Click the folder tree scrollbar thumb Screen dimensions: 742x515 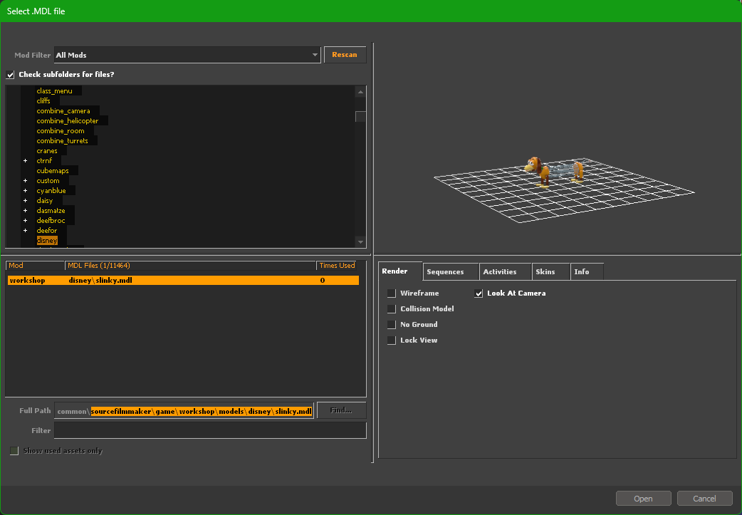[360, 116]
